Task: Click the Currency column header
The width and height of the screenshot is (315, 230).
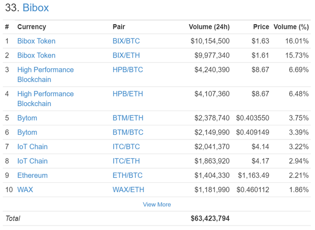Action: click(x=31, y=27)
